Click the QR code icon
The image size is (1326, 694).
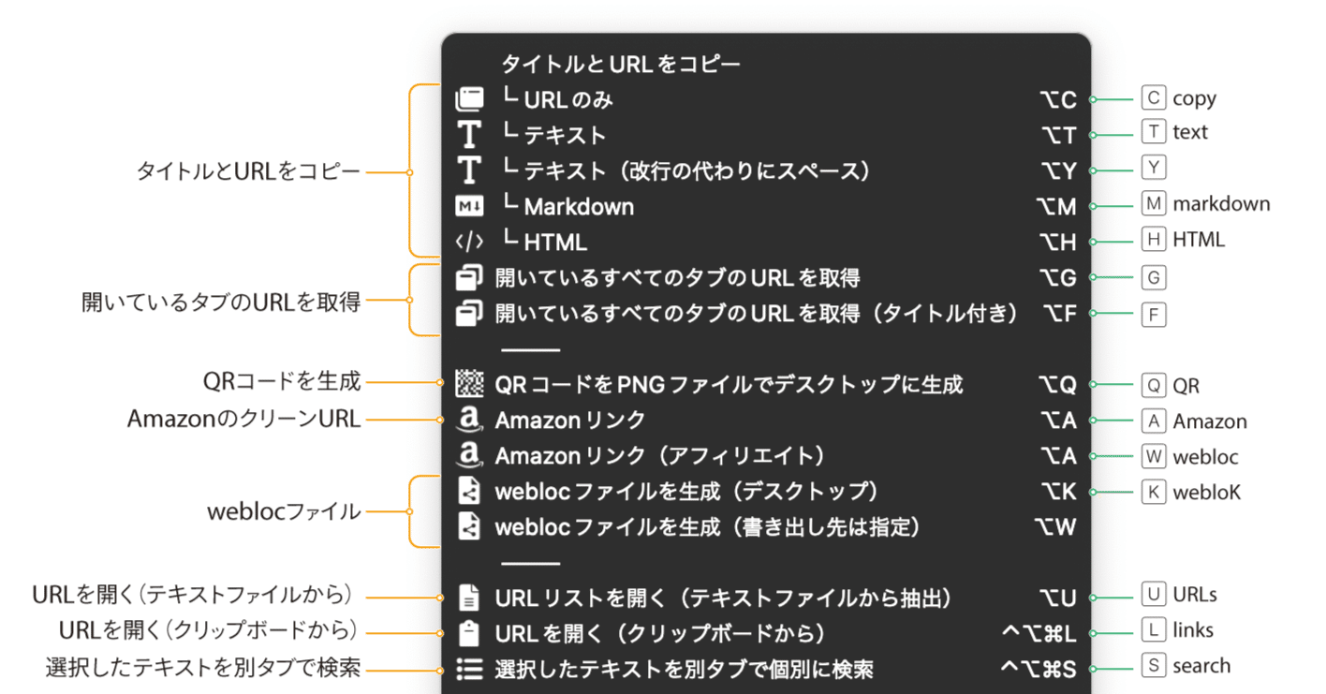click(469, 383)
